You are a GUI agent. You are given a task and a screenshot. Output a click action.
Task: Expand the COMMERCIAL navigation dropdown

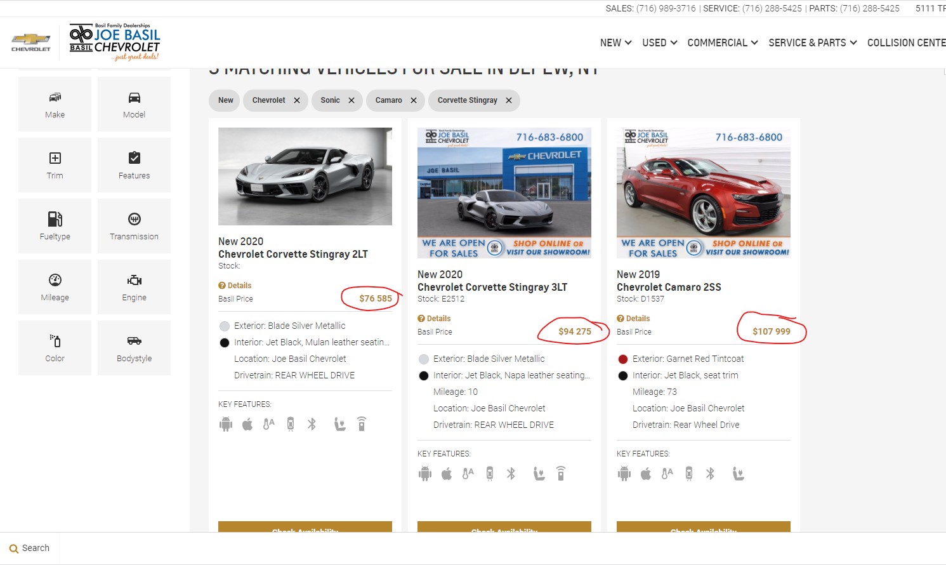click(723, 43)
